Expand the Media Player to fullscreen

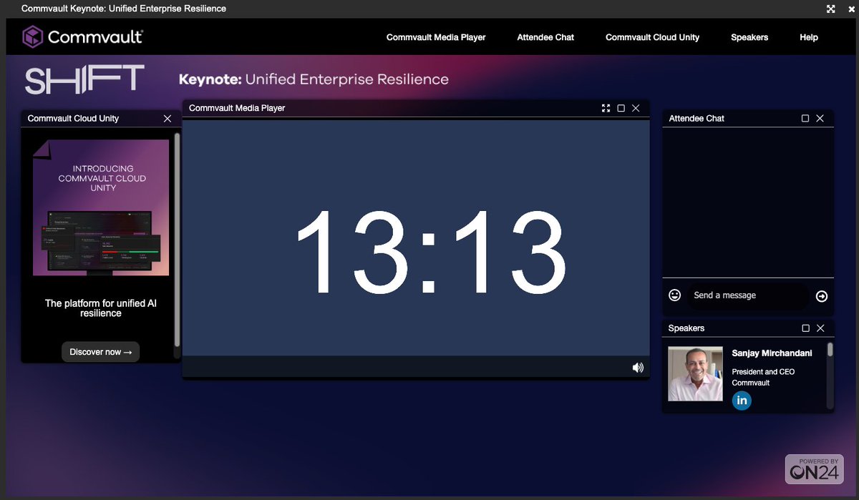click(x=606, y=108)
